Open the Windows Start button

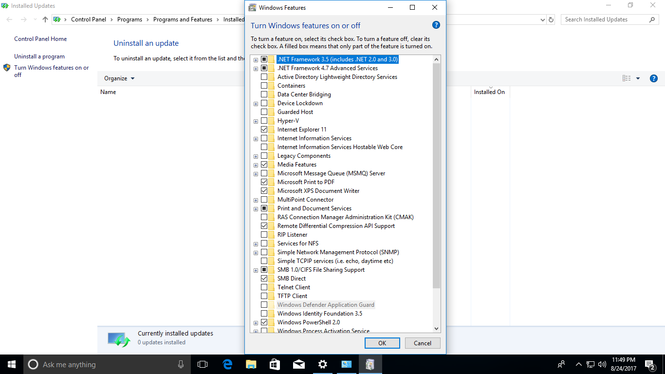coord(12,364)
